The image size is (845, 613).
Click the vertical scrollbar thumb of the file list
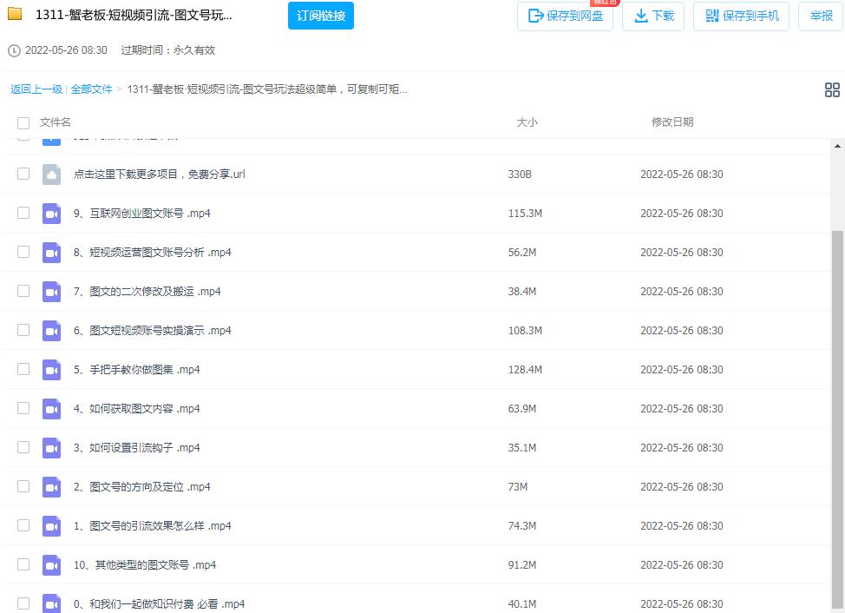coord(837,420)
